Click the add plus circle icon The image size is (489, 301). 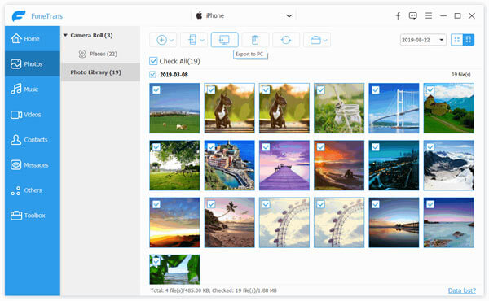161,40
